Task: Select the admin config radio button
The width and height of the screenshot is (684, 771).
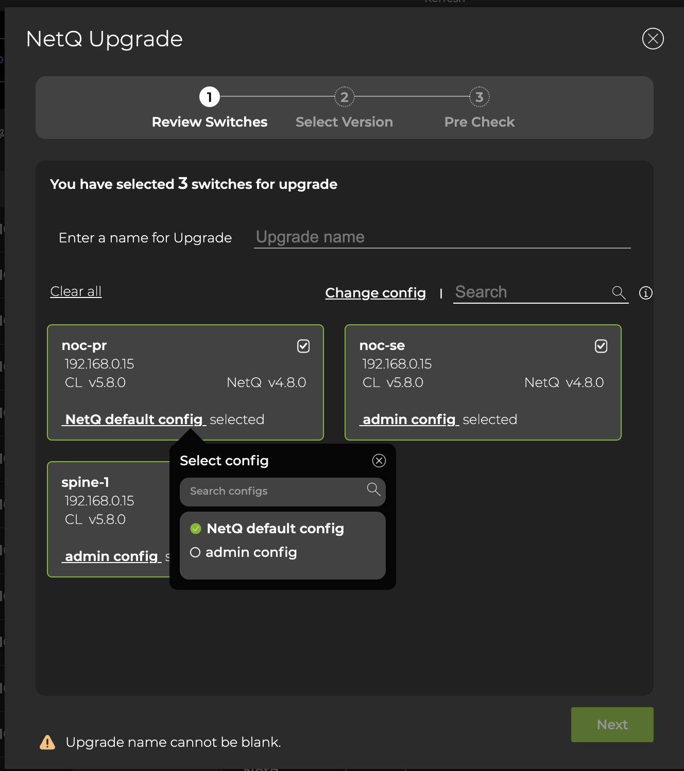Action: [195, 552]
